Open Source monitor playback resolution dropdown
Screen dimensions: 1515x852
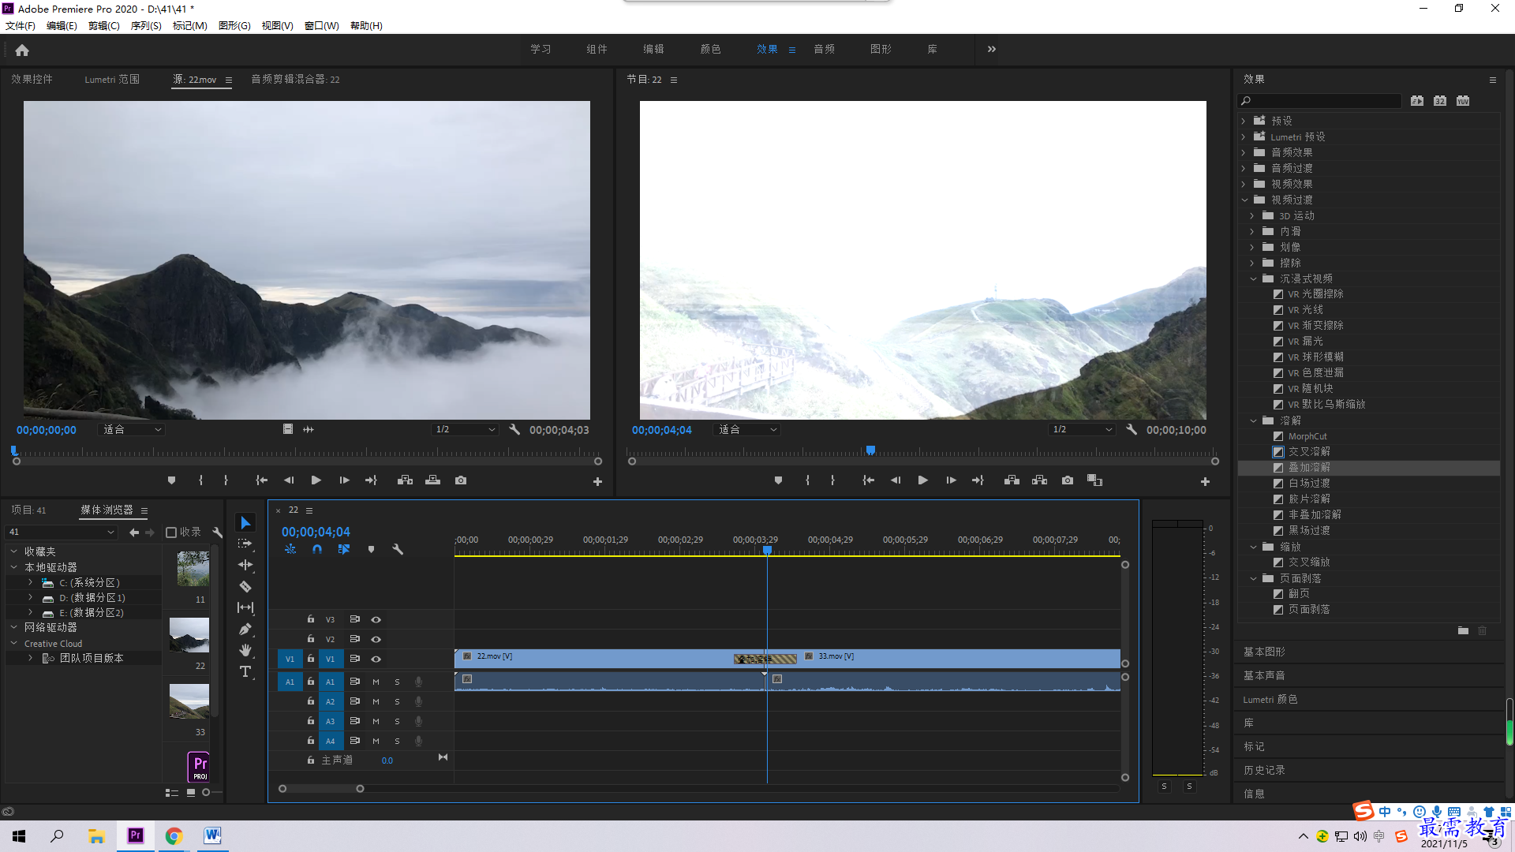tap(465, 430)
